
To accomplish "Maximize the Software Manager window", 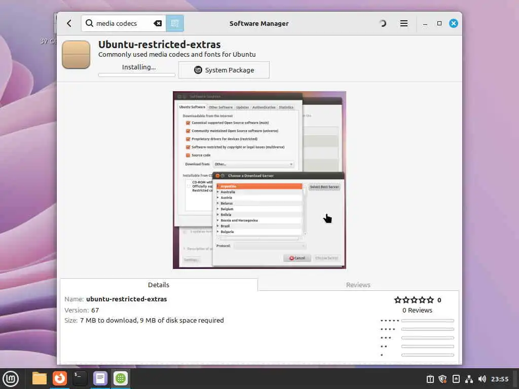I will click(x=439, y=23).
